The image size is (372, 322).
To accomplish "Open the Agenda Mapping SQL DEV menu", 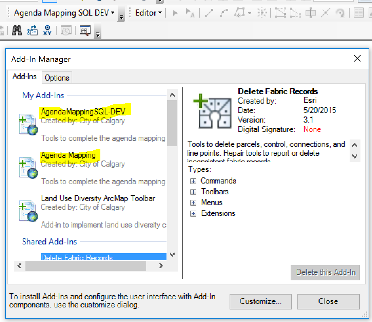I will 64,13.
